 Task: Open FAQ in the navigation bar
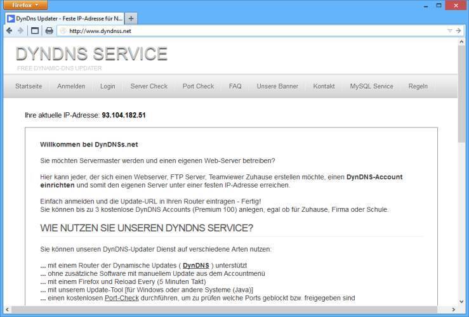coord(235,86)
